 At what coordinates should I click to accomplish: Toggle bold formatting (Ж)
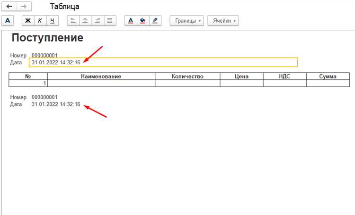point(28,21)
